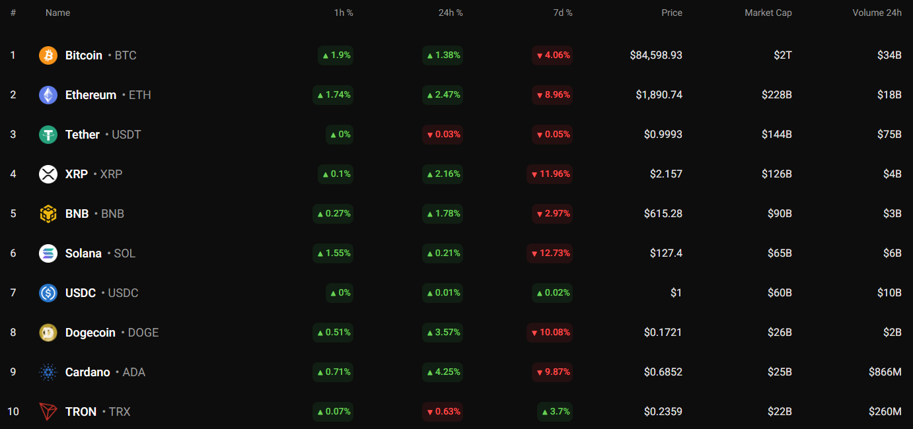Click the Solana logo icon

48,253
